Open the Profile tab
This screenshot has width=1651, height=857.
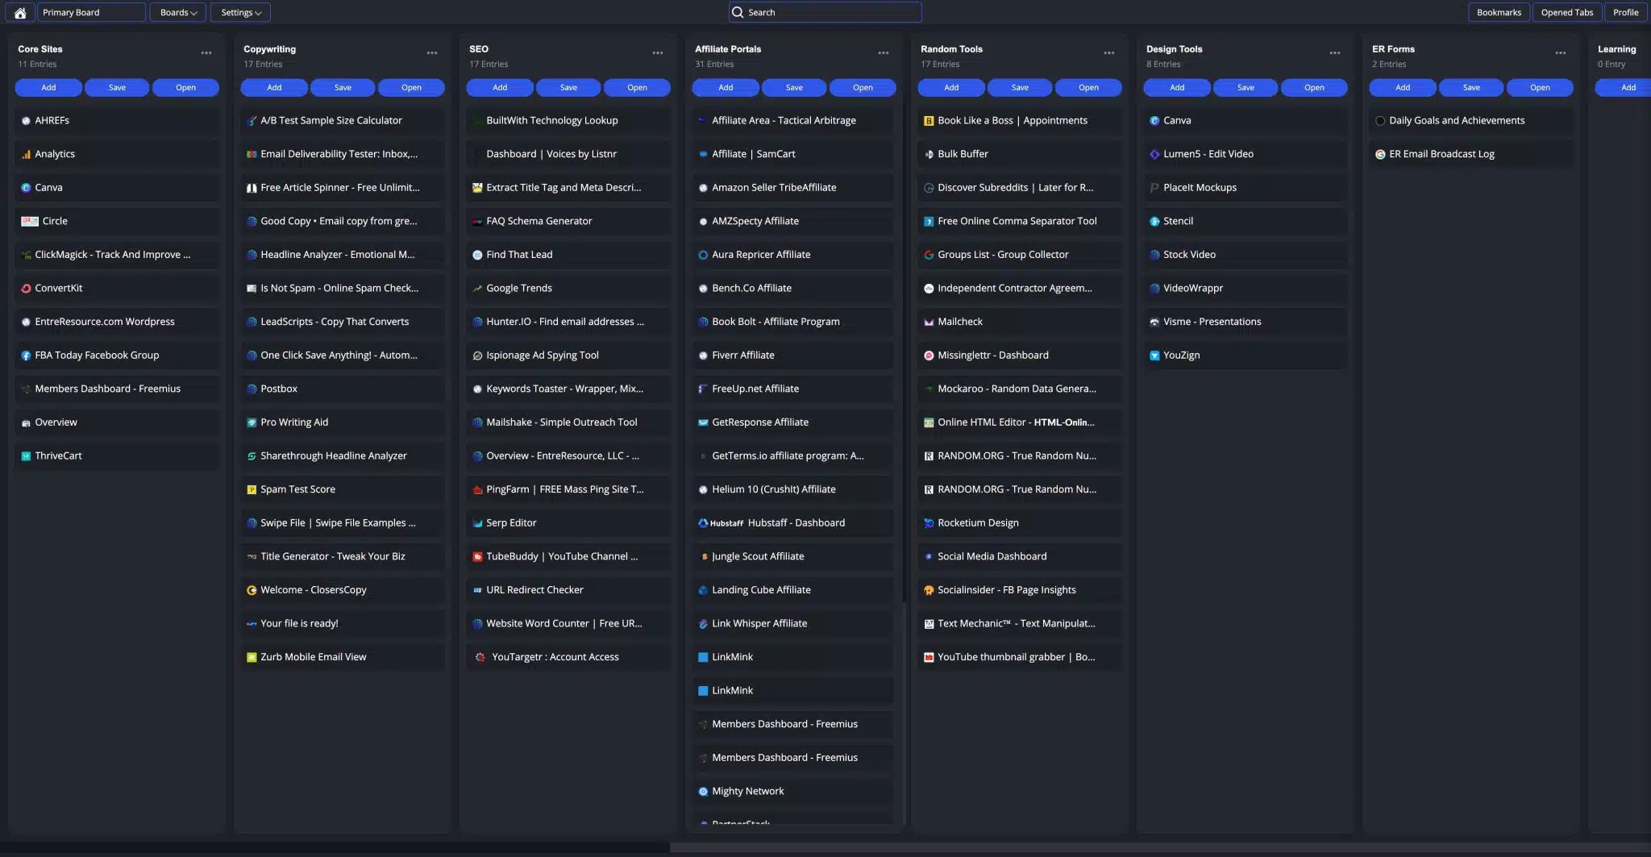[x=1625, y=12]
